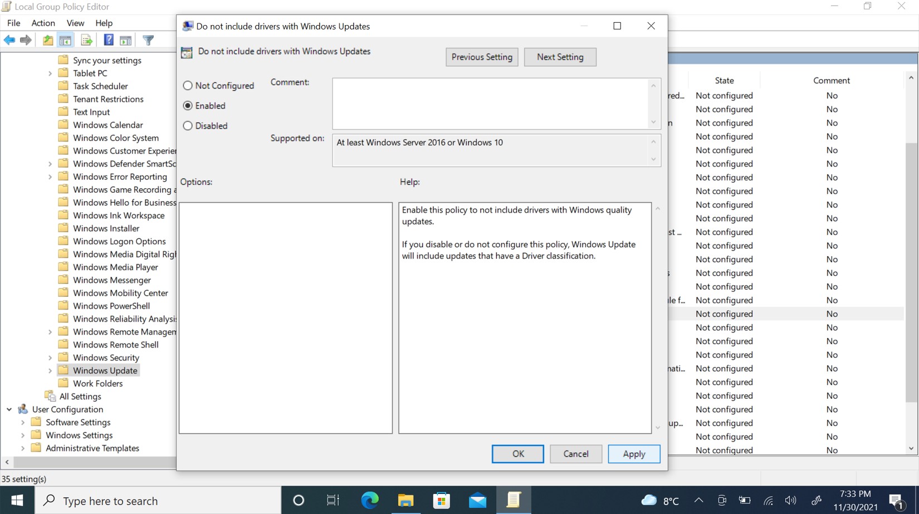
Task: Open File Explorer from the taskbar
Action: pos(405,500)
